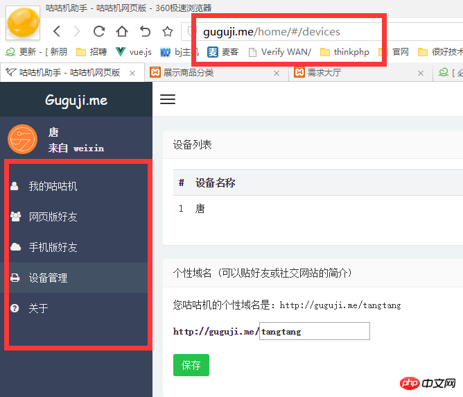The image size is (463, 397).
Task: Click the 来自 weixin text
Action: (76, 148)
